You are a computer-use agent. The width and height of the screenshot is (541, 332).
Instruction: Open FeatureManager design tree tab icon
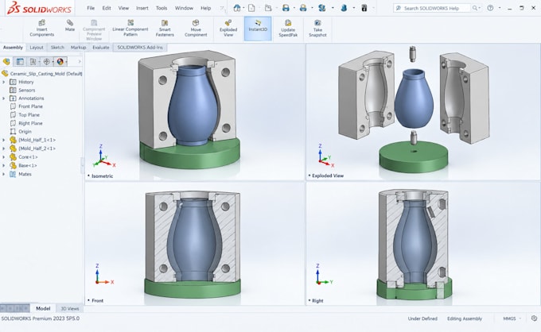(x=6, y=62)
